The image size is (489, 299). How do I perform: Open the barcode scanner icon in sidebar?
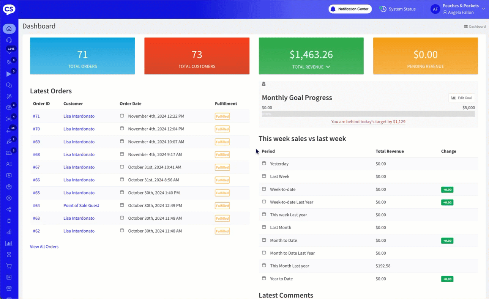tap(9, 119)
